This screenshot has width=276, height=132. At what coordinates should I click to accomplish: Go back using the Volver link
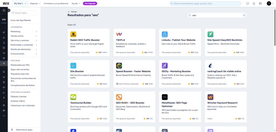pos(72,12)
